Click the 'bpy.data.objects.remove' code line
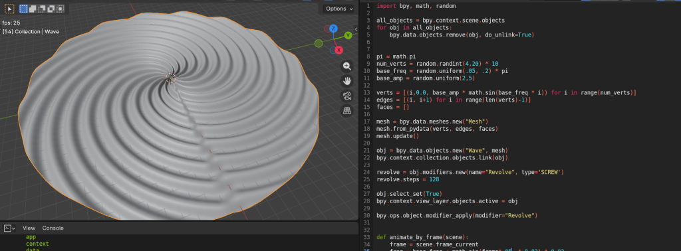The width and height of the screenshot is (681, 251). [x=462, y=35]
